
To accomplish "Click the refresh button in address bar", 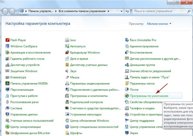I will click(x=127, y=11).
